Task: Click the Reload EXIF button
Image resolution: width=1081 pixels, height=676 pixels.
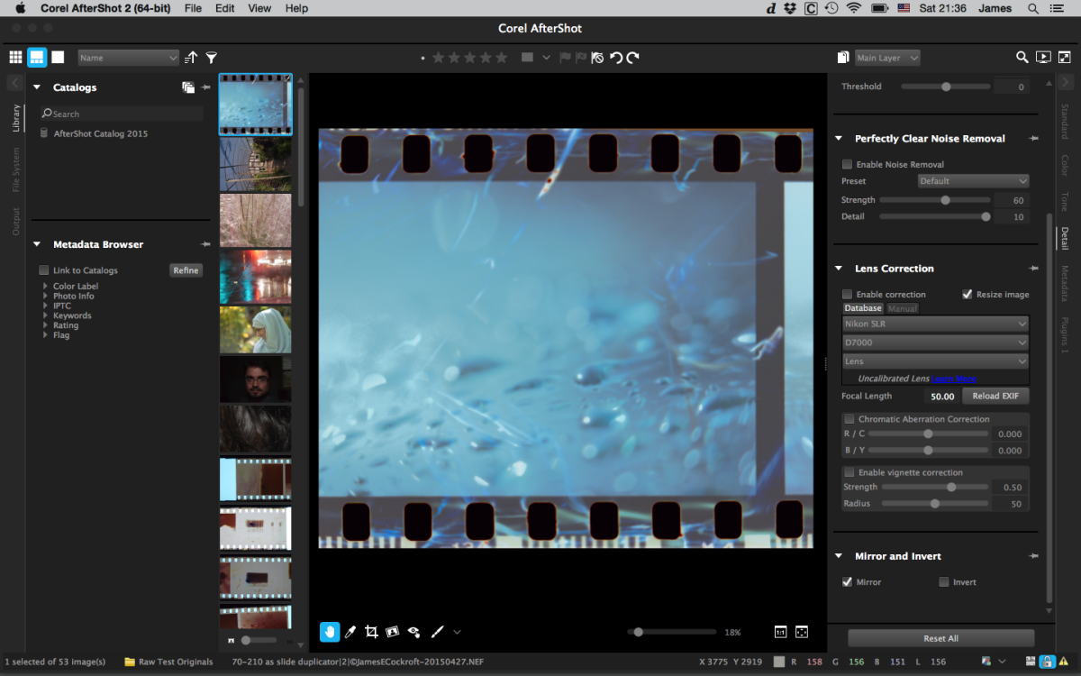Action: tap(995, 396)
